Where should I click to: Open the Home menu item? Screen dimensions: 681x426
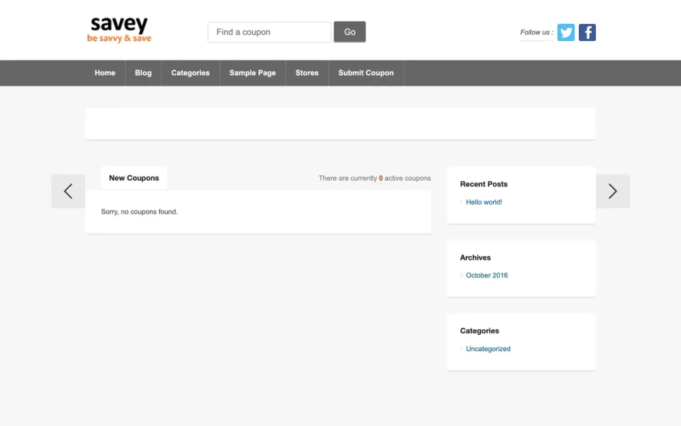(105, 73)
